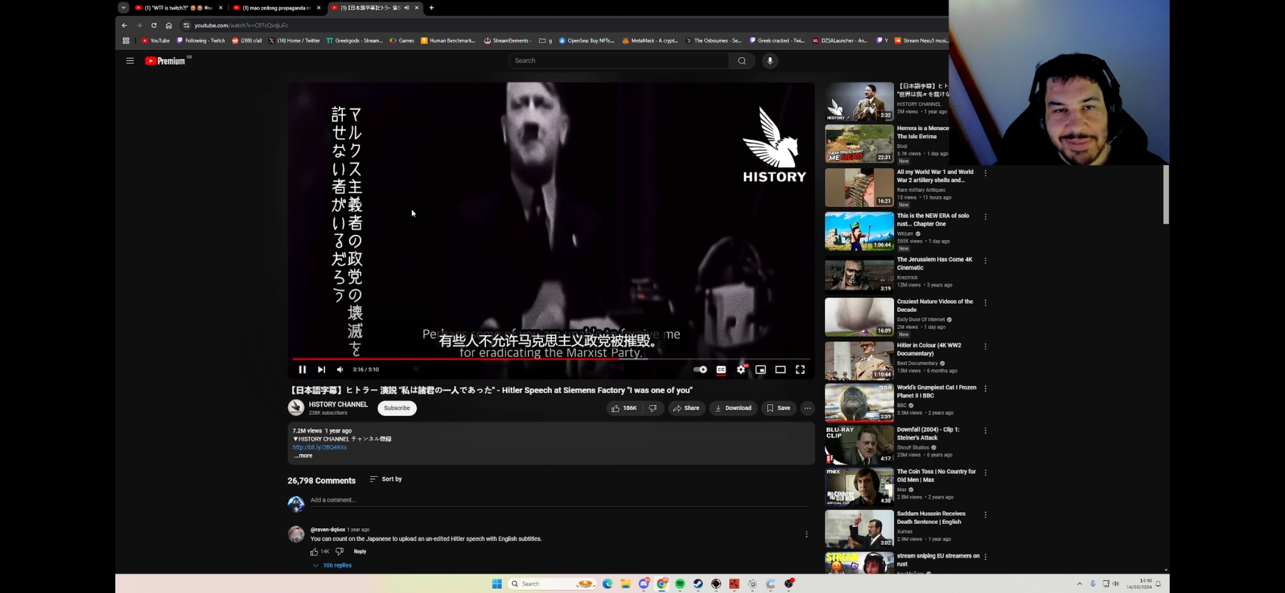Viewport: 1285px width, 593px height.
Task: Toggle the autoplay switch in player
Action: tap(700, 370)
